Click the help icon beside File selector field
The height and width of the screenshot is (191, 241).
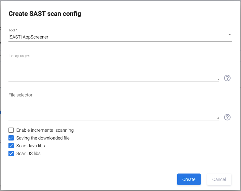tap(227, 117)
